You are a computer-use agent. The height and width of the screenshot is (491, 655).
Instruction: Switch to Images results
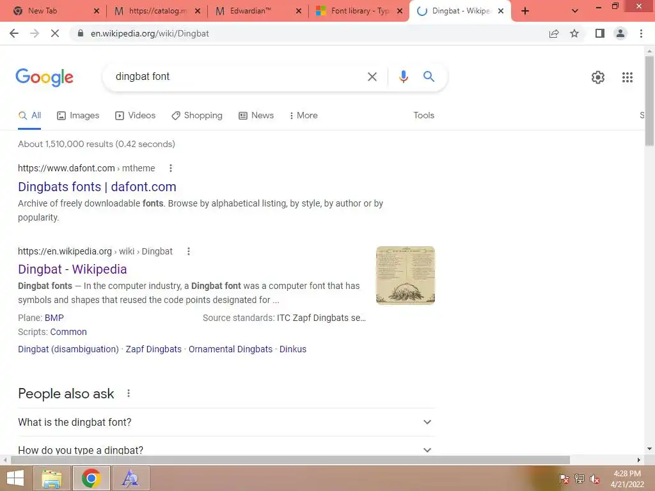78,116
